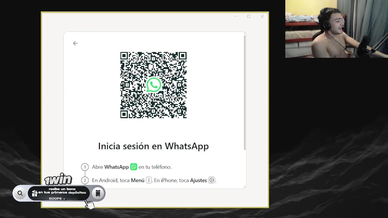The image size is (388, 218).
Task: Click the 'Inicia sesión en WhatsApp' heading
Action: tap(153, 146)
